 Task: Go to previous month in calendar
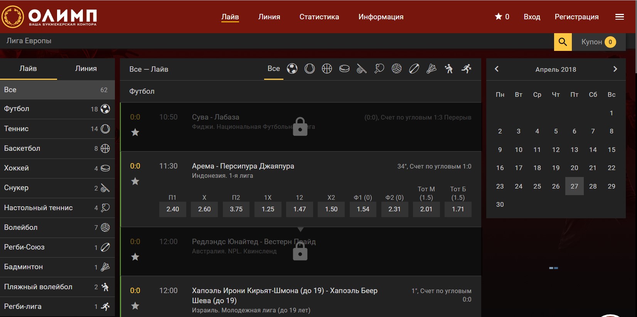pyautogui.click(x=497, y=69)
